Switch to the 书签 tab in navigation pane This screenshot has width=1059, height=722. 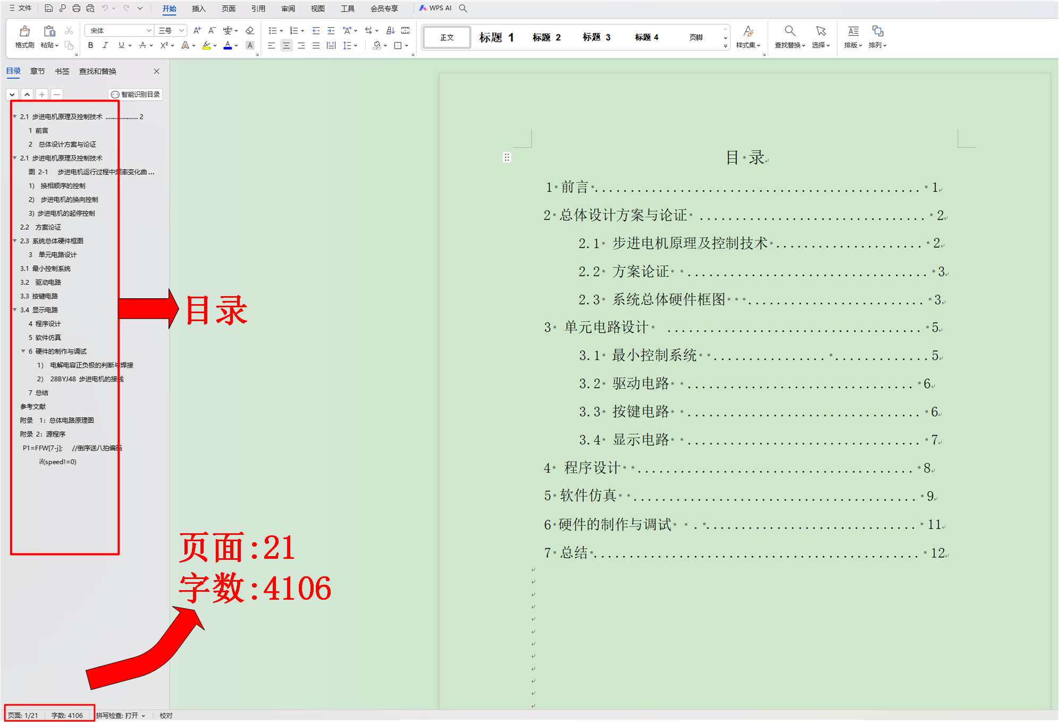[62, 71]
